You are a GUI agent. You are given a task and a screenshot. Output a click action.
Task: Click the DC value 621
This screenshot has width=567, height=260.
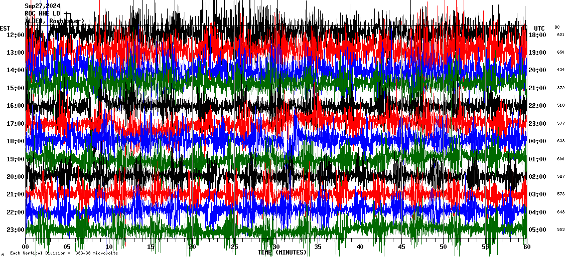(560, 35)
